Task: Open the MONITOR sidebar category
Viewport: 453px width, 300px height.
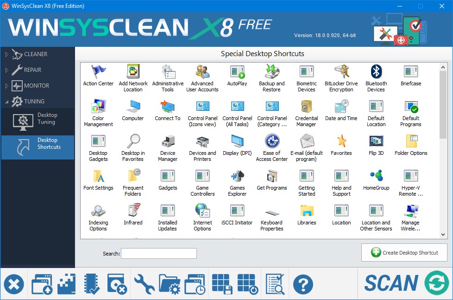Action: [37, 86]
